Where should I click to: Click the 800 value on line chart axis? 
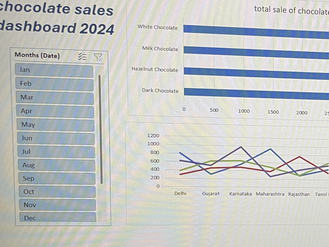tap(155, 152)
